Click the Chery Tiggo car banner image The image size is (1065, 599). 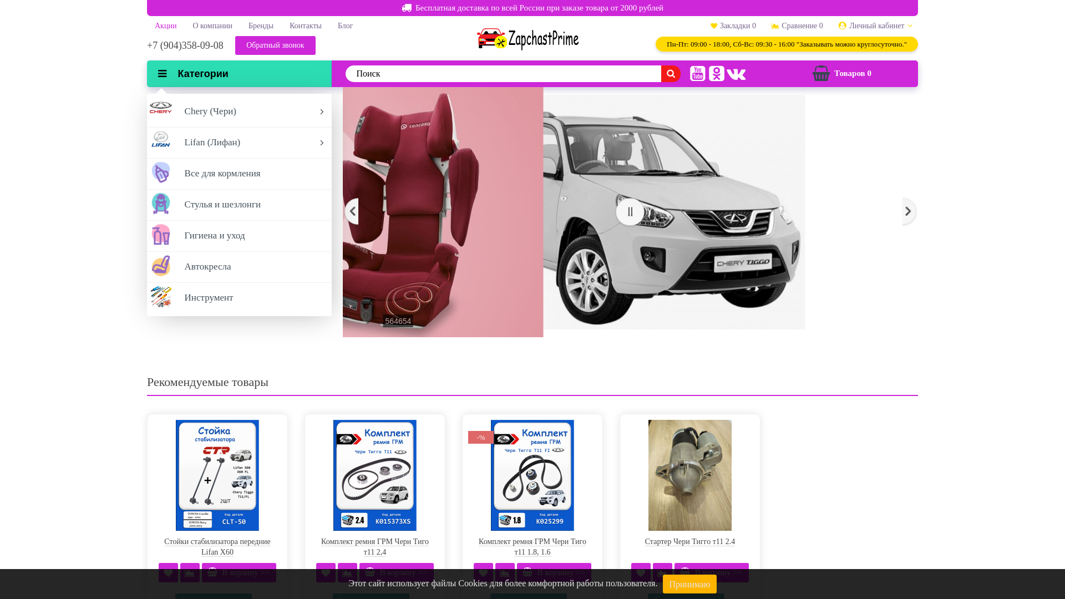click(x=674, y=212)
